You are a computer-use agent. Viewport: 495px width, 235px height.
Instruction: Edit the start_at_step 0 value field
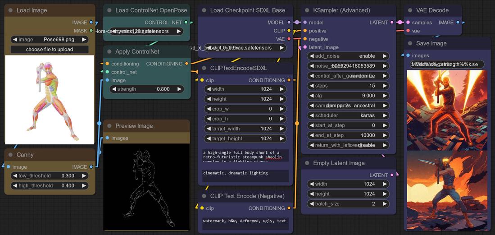[348, 125]
